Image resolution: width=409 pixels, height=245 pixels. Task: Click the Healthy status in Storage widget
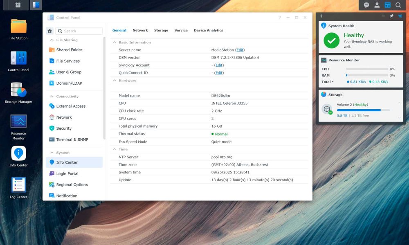[360, 105]
